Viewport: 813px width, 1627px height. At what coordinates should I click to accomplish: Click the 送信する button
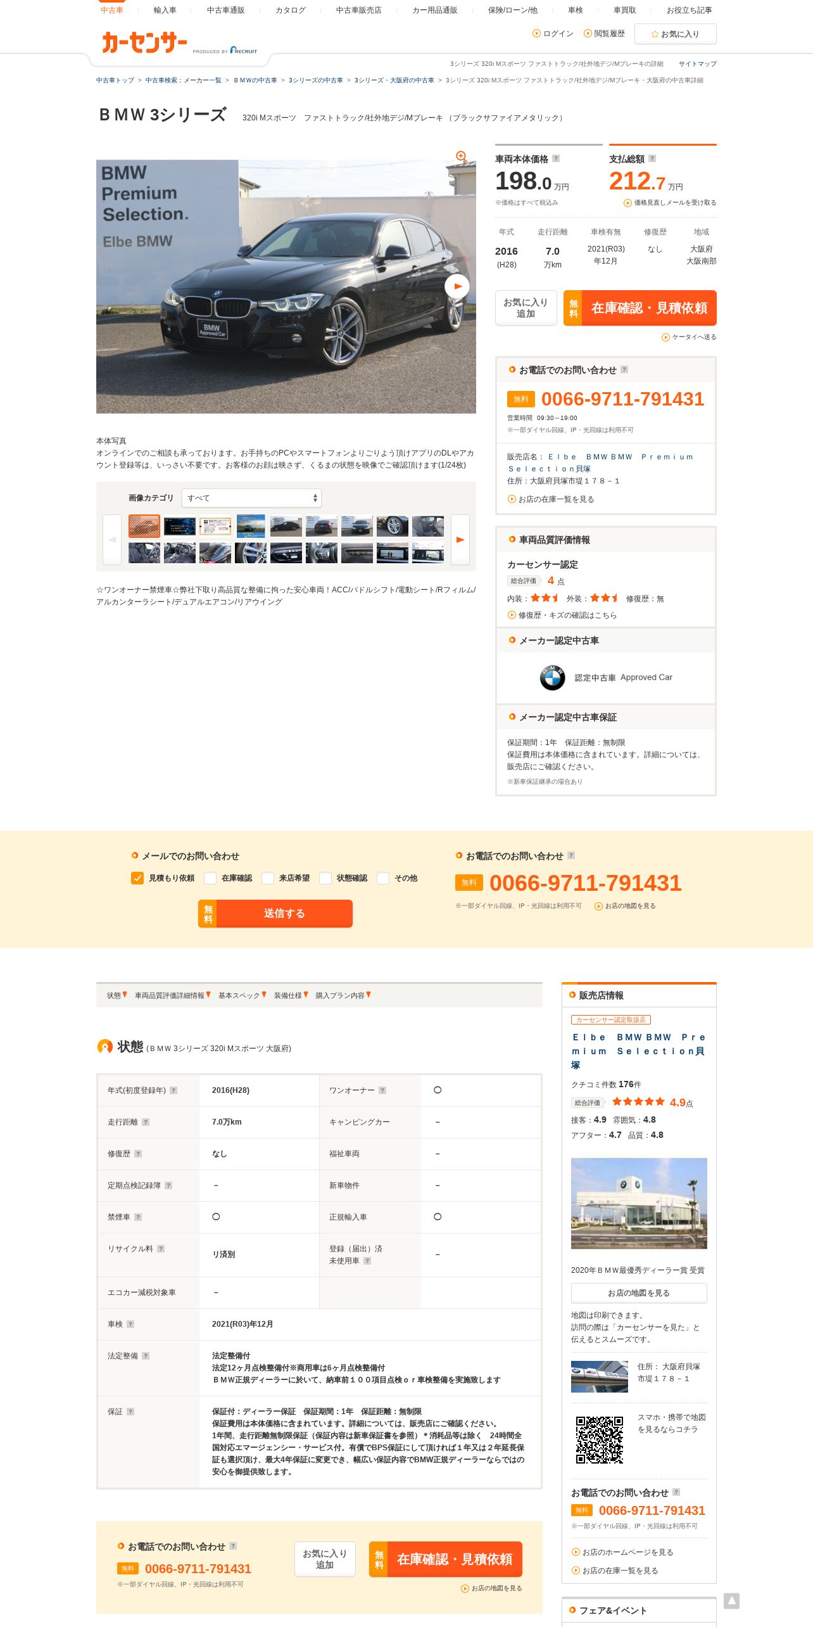(x=275, y=914)
